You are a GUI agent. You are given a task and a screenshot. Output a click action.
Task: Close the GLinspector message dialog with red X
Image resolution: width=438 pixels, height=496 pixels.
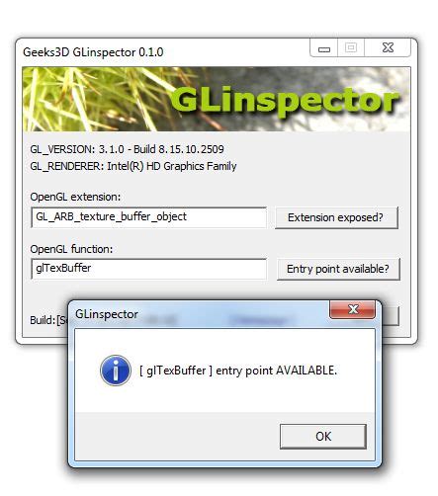352,309
